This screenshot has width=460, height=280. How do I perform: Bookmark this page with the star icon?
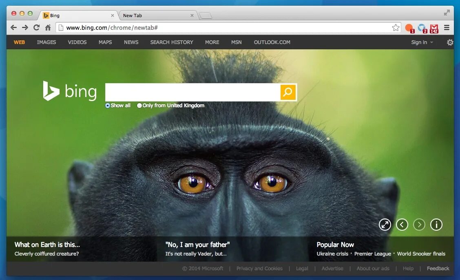coord(396,28)
